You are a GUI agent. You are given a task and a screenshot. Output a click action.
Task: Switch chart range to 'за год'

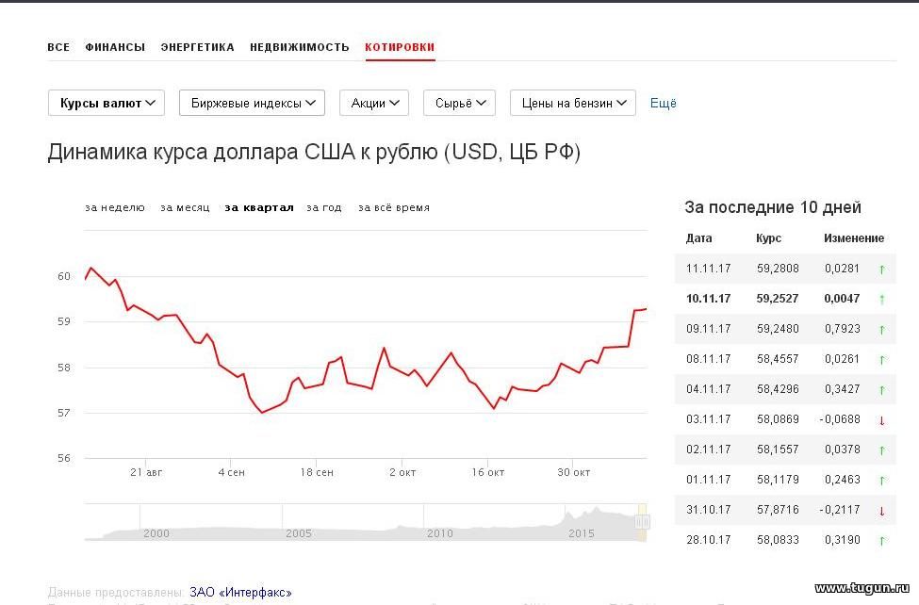pyautogui.click(x=324, y=207)
